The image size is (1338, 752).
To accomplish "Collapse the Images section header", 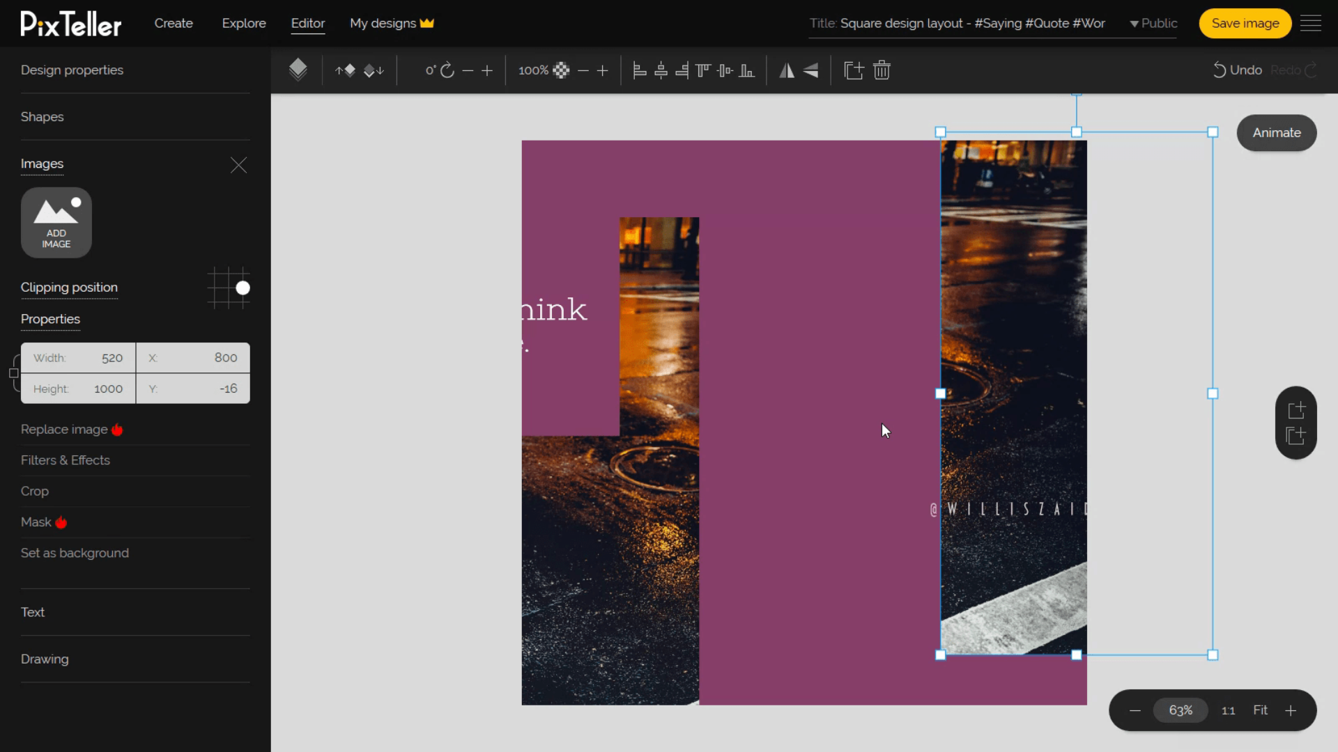I will pyautogui.click(x=42, y=164).
